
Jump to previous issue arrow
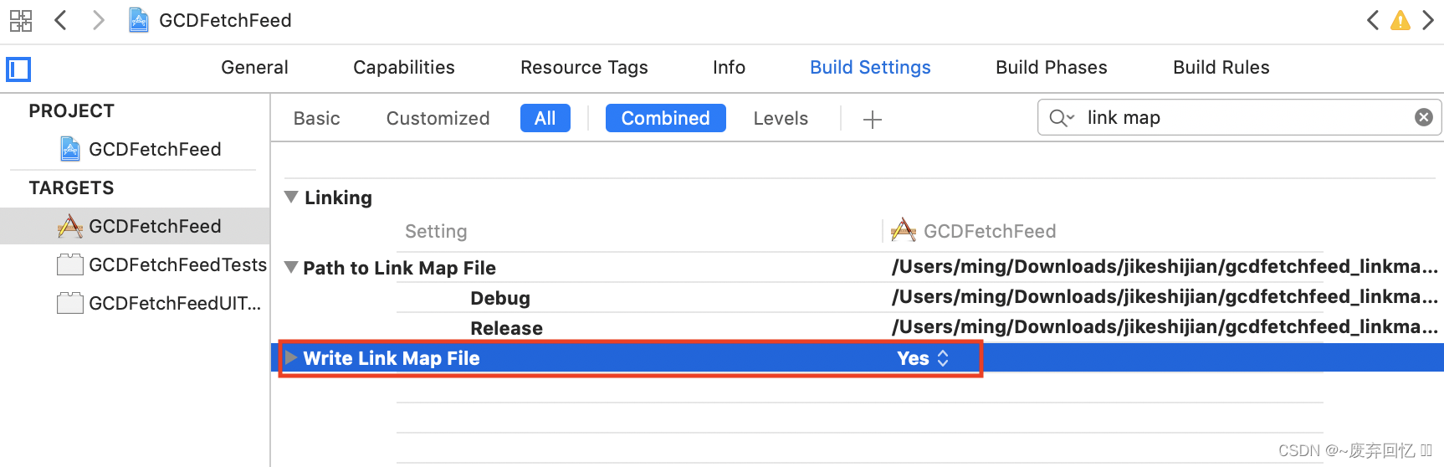coord(1373,20)
